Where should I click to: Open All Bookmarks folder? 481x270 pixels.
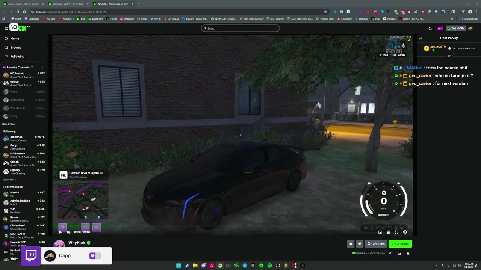[469, 18]
